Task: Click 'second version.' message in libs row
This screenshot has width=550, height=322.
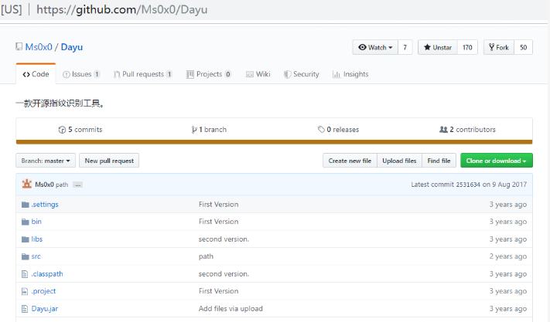Action: pos(224,239)
